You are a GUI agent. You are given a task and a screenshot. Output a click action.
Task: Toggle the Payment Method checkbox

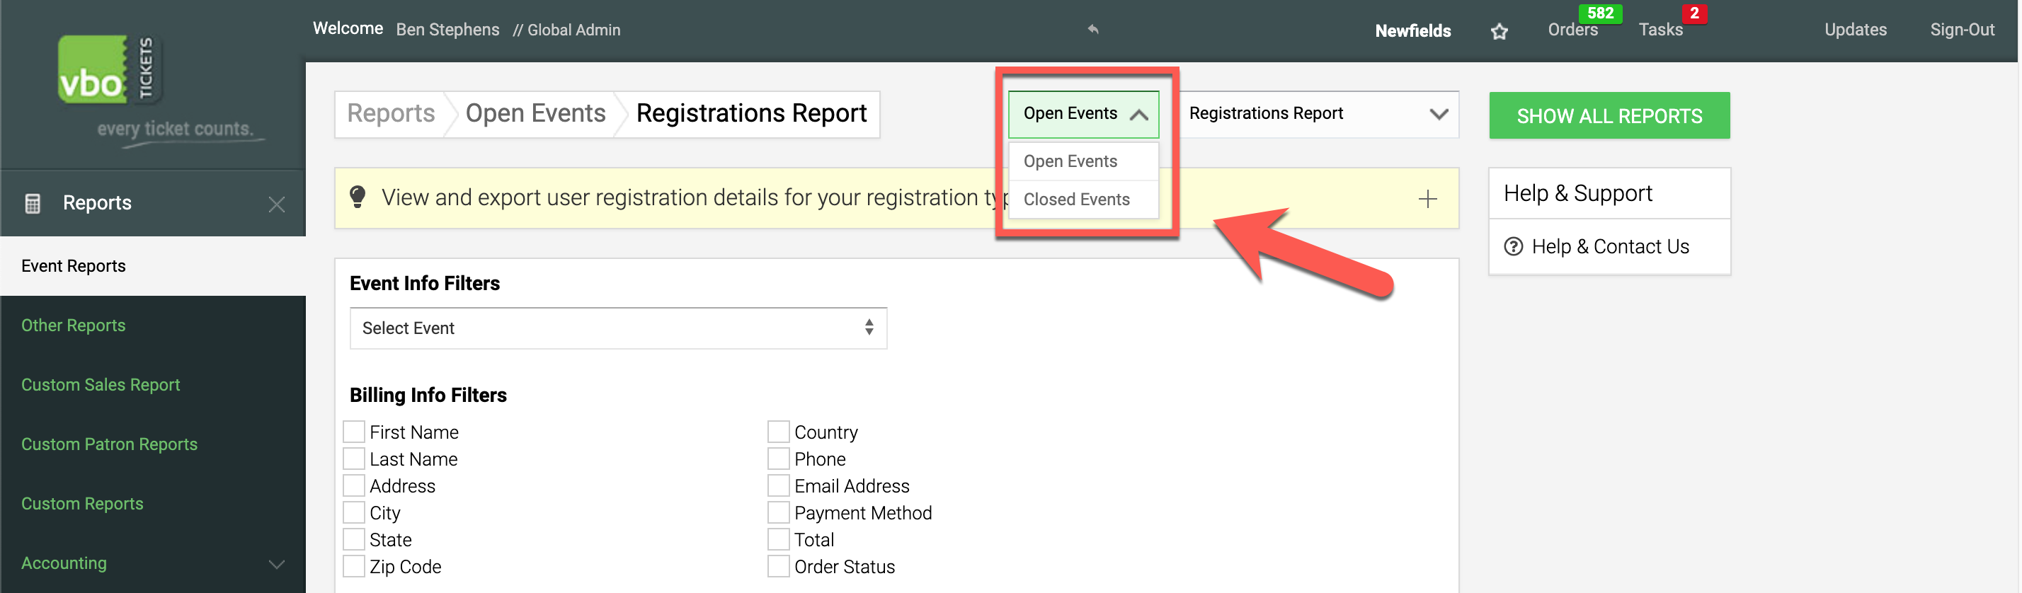pyautogui.click(x=779, y=512)
